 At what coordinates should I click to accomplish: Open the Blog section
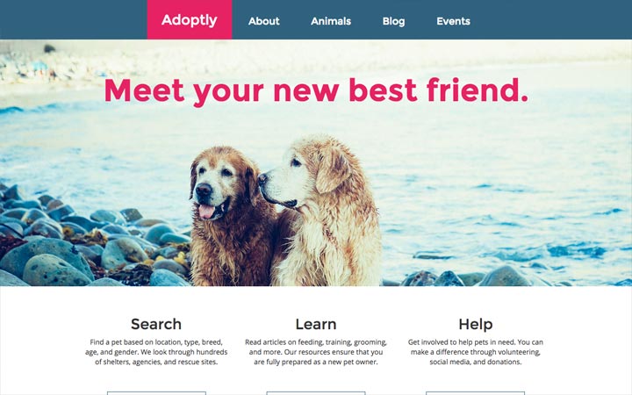point(393,21)
